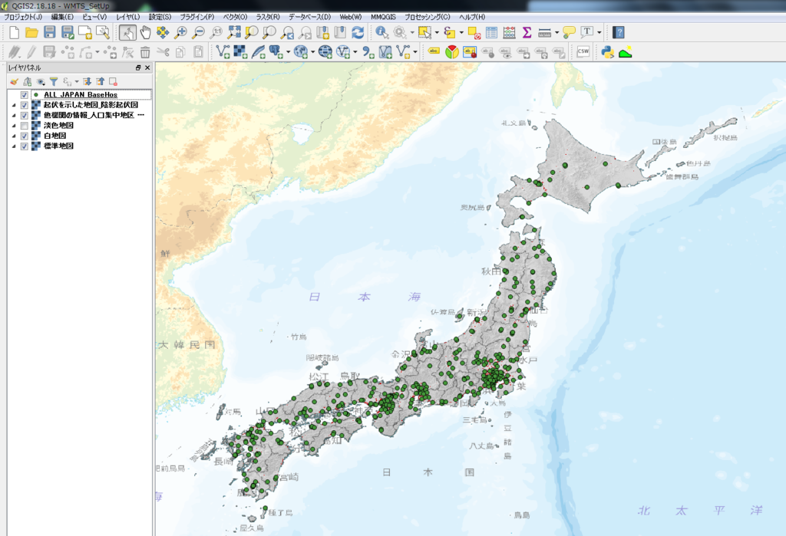Open the Python console icon
Screen dimensions: 786x536
(607, 51)
